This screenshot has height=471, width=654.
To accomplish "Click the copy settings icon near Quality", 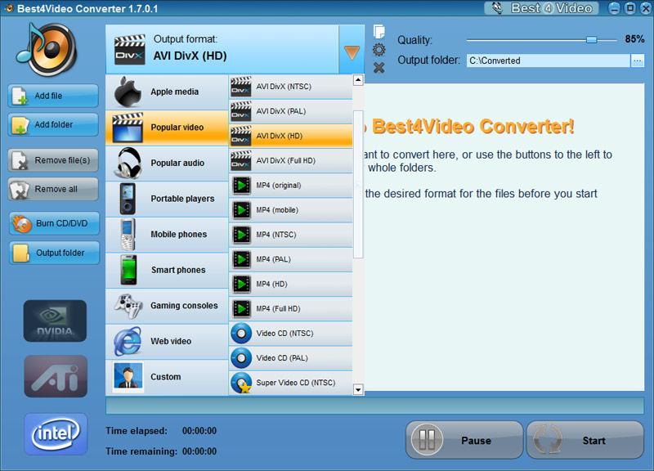I will pyautogui.click(x=379, y=32).
